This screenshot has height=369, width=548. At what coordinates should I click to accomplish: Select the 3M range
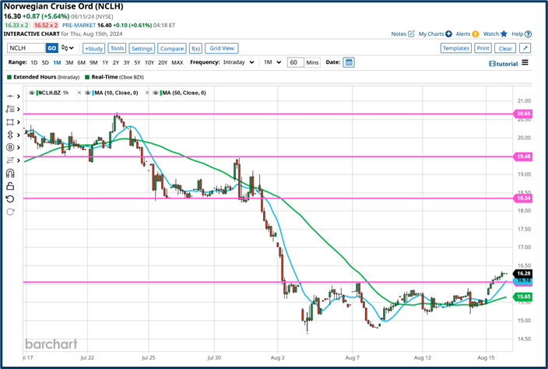(69, 62)
